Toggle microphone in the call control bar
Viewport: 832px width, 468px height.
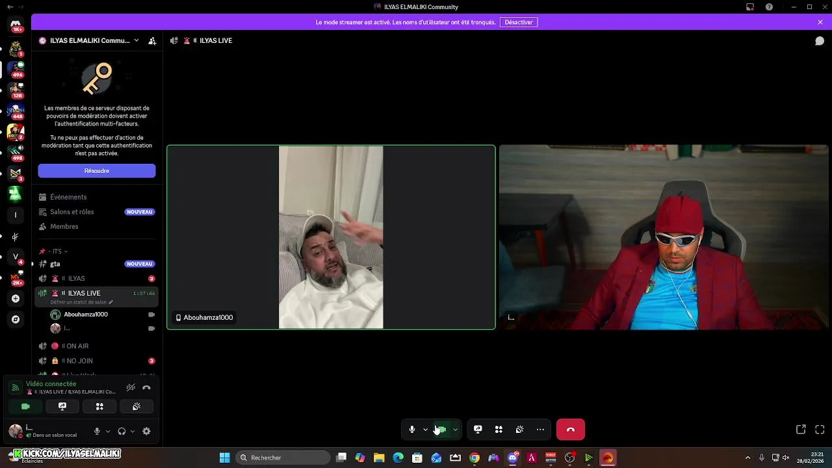pos(411,429)
